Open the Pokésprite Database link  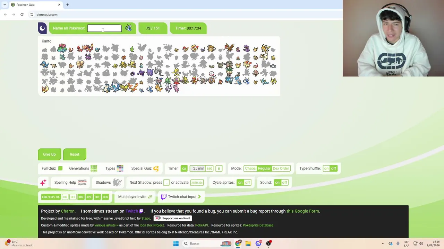(258, 225)
